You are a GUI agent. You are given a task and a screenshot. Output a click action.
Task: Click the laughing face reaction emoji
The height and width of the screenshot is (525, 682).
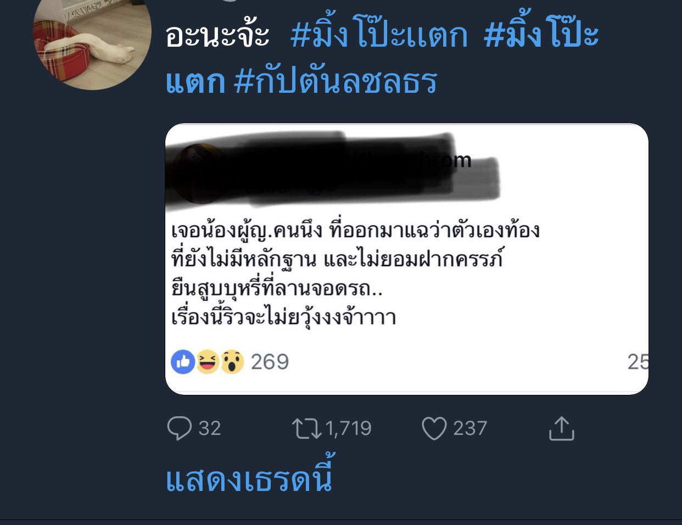point(208,362)
